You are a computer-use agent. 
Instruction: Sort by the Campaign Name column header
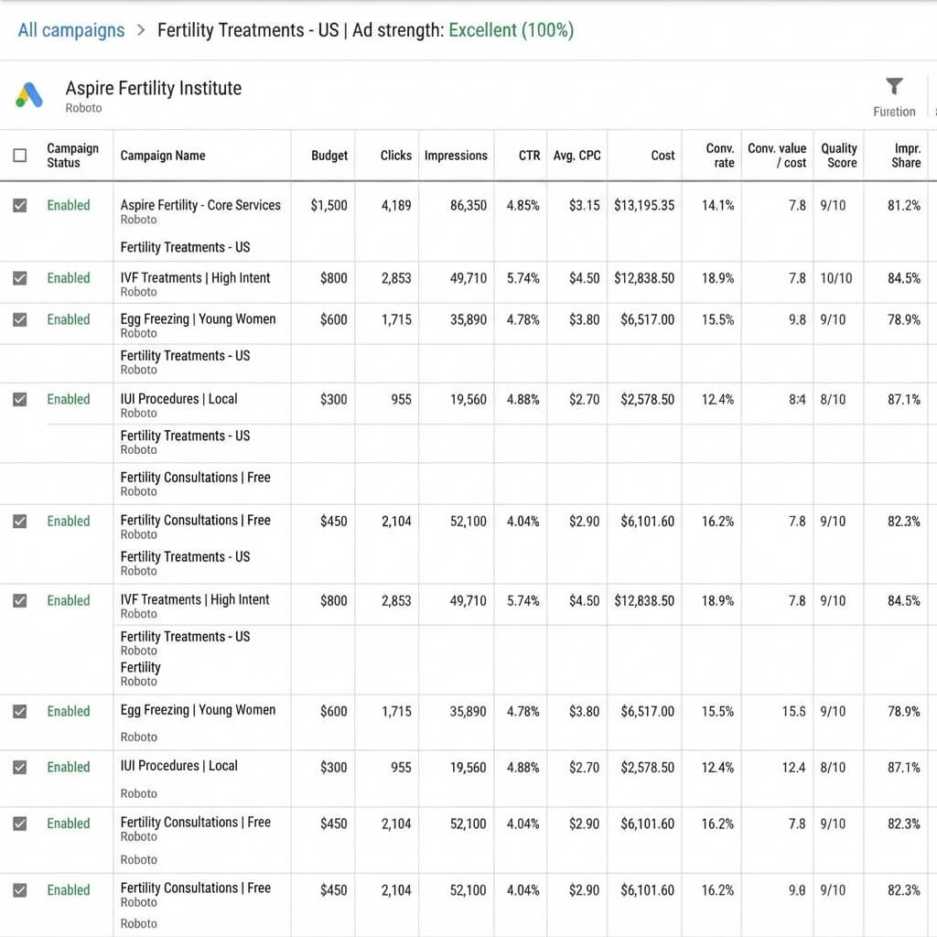pyautogui.click(x=163, y=156)
